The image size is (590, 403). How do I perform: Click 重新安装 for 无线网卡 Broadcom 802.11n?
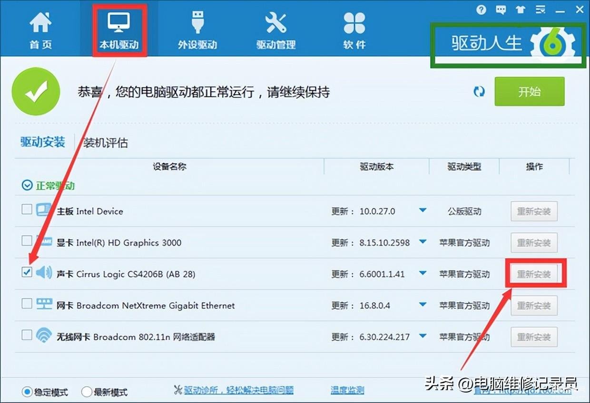534,336
